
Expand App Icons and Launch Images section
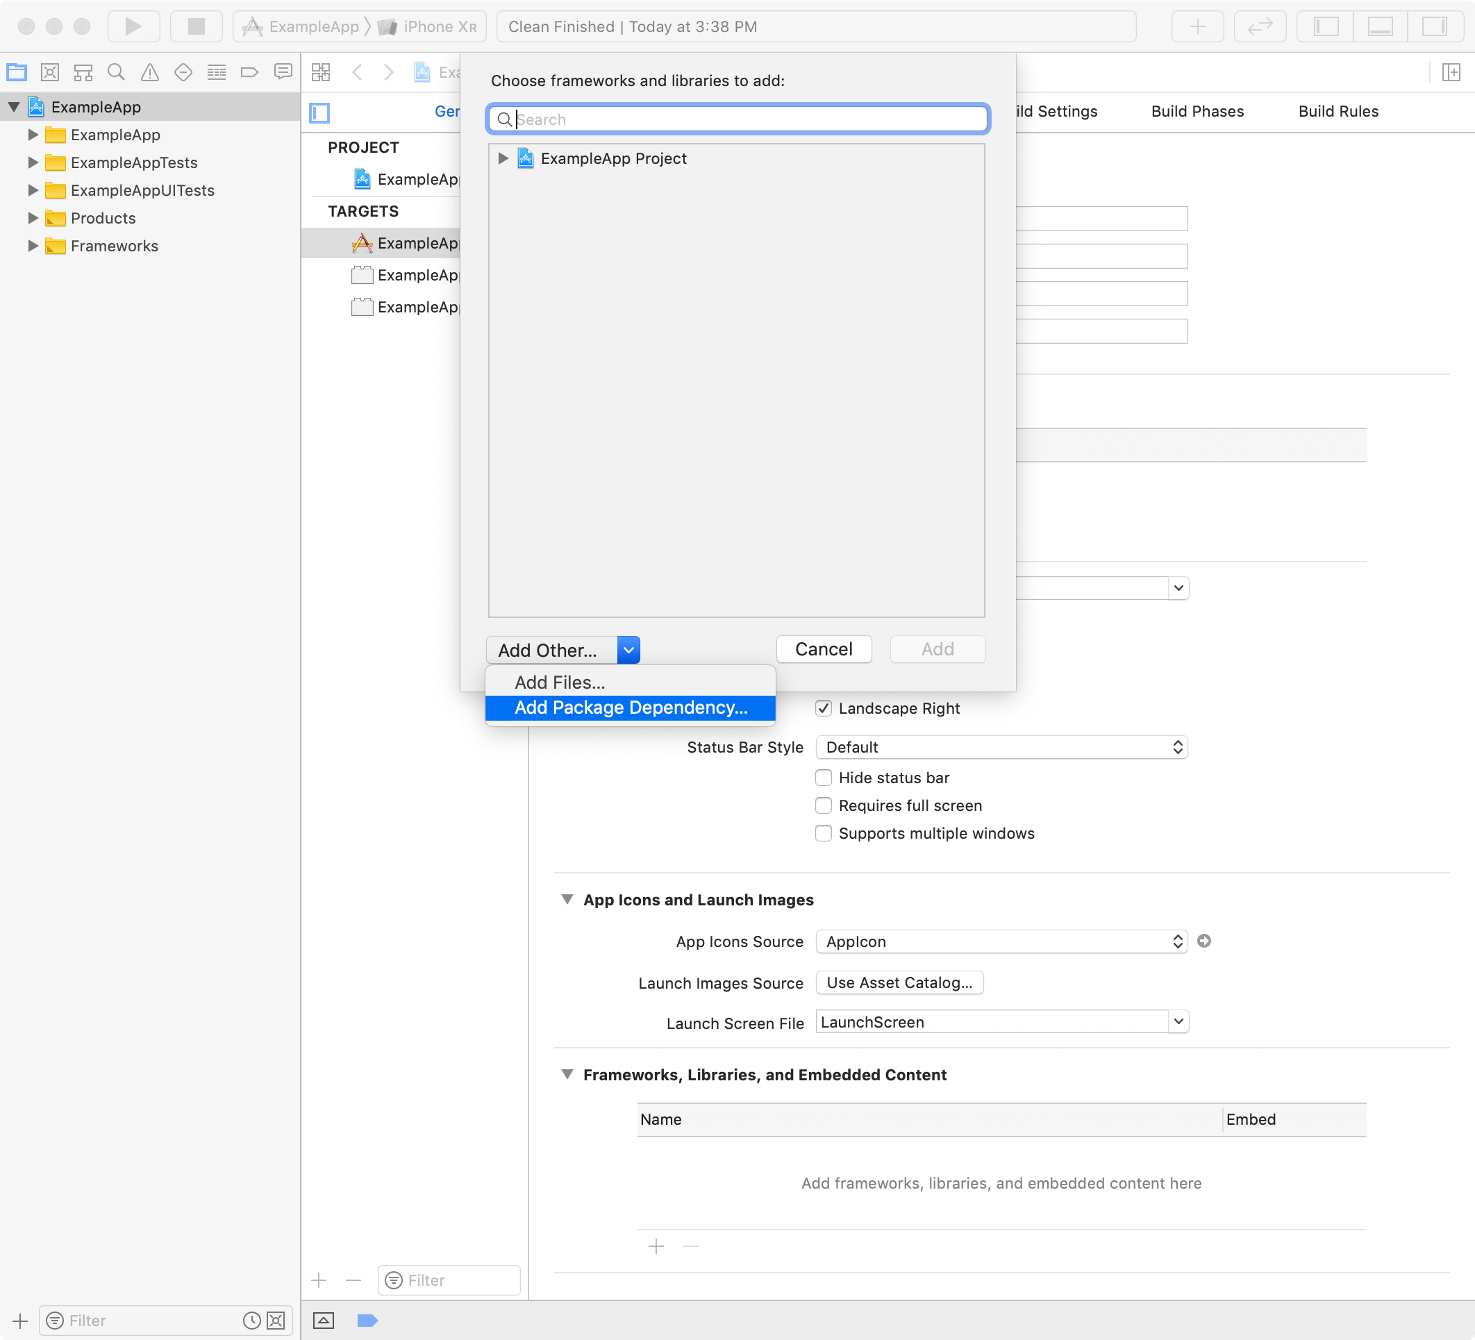tap(568, 899)
